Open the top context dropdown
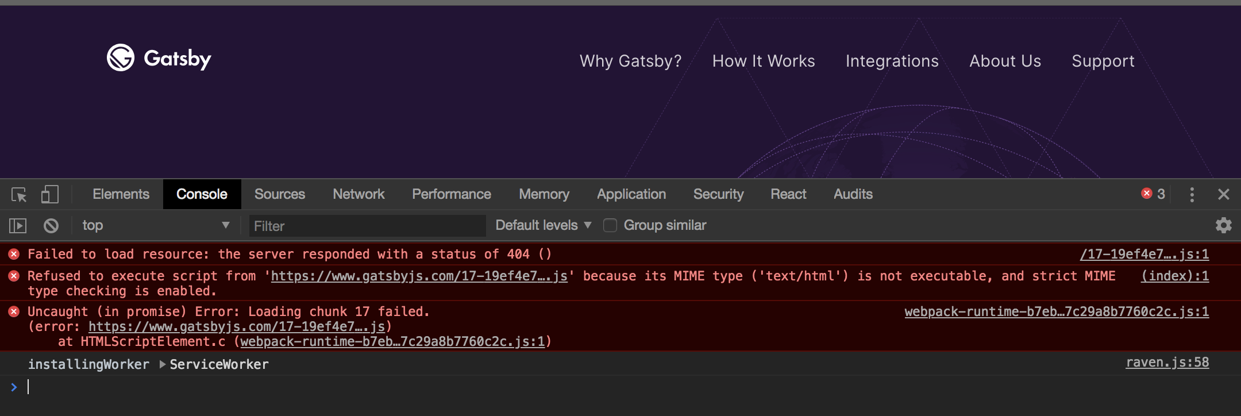Image resolution: width=1241 pixels, height=416 pixels. [156, 225]
